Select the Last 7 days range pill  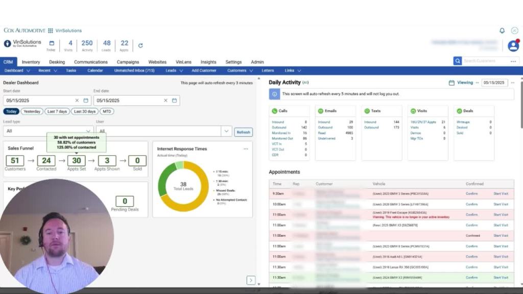pyautogui.click(x=57, y=111)
